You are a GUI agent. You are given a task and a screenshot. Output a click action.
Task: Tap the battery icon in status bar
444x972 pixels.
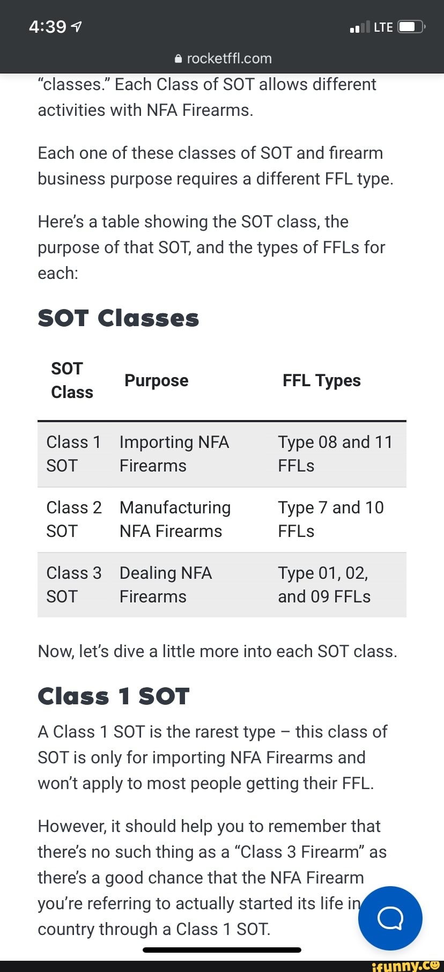(x=411, y=27)
